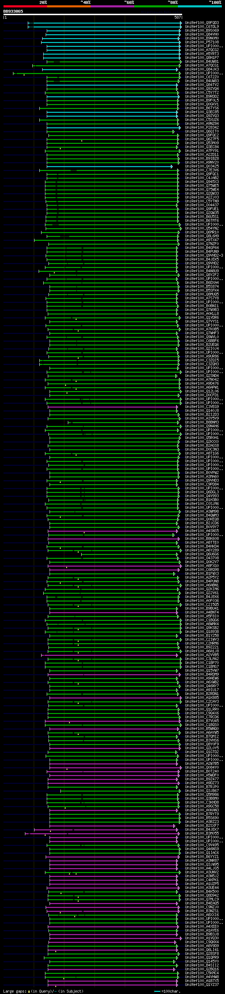Select the UniRef100_Q3EC84 label
The image size is (225, 994).
coord(202,147)
